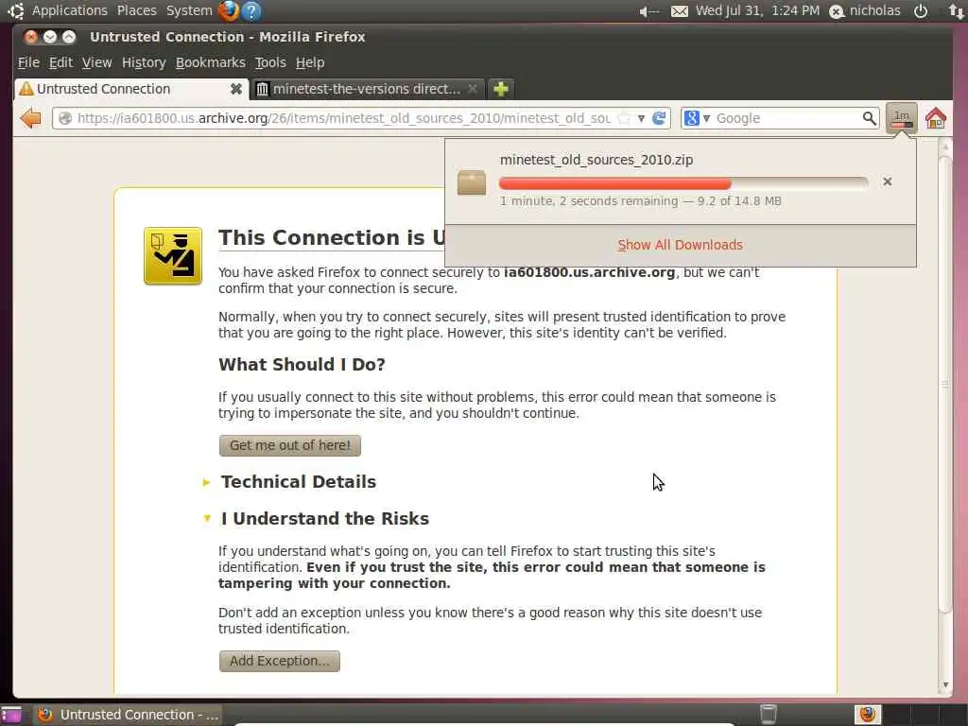Click the zip package file icon

click(472, 182)
